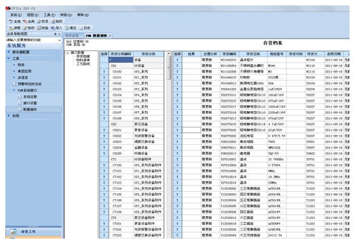
Task: Collapse the 接口数据 tree root node
Action: pyautogui.click(x=68, y=53)
